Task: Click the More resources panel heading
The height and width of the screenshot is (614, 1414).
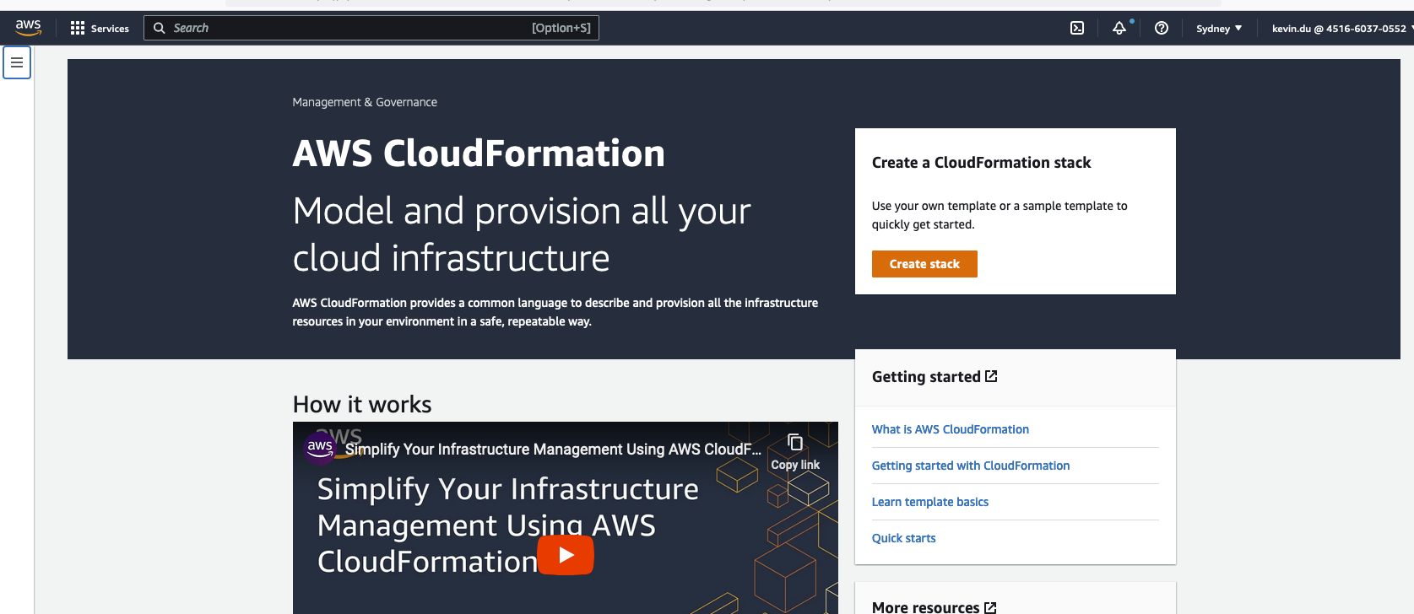Action: pyautogui.click(x=925, y=607)
